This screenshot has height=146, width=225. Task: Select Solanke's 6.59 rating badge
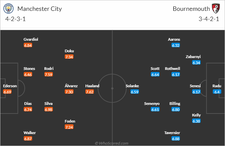(x=135, y=92)
